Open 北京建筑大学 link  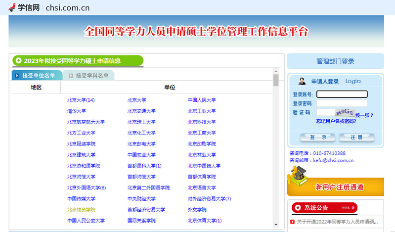[81, 155]
